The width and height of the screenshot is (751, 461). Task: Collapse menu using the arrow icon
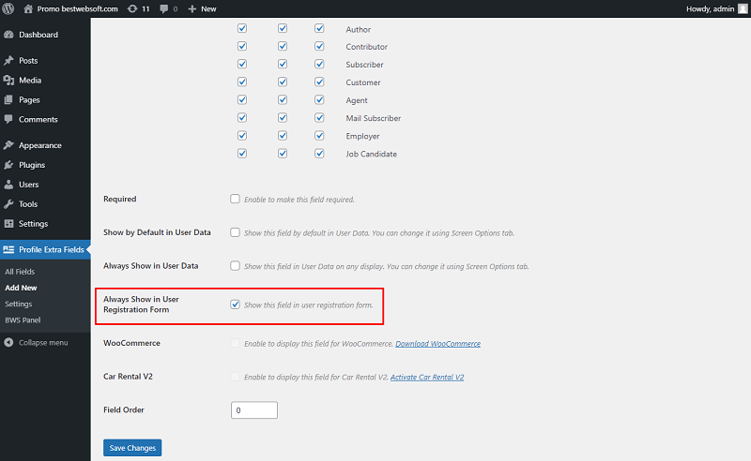pos(8,342)
